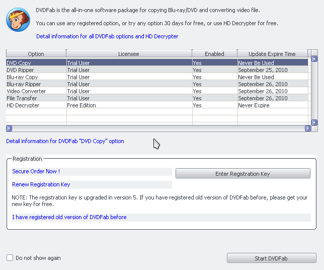
Task: Click Start DVDFab button
Action: pos(272,258)
